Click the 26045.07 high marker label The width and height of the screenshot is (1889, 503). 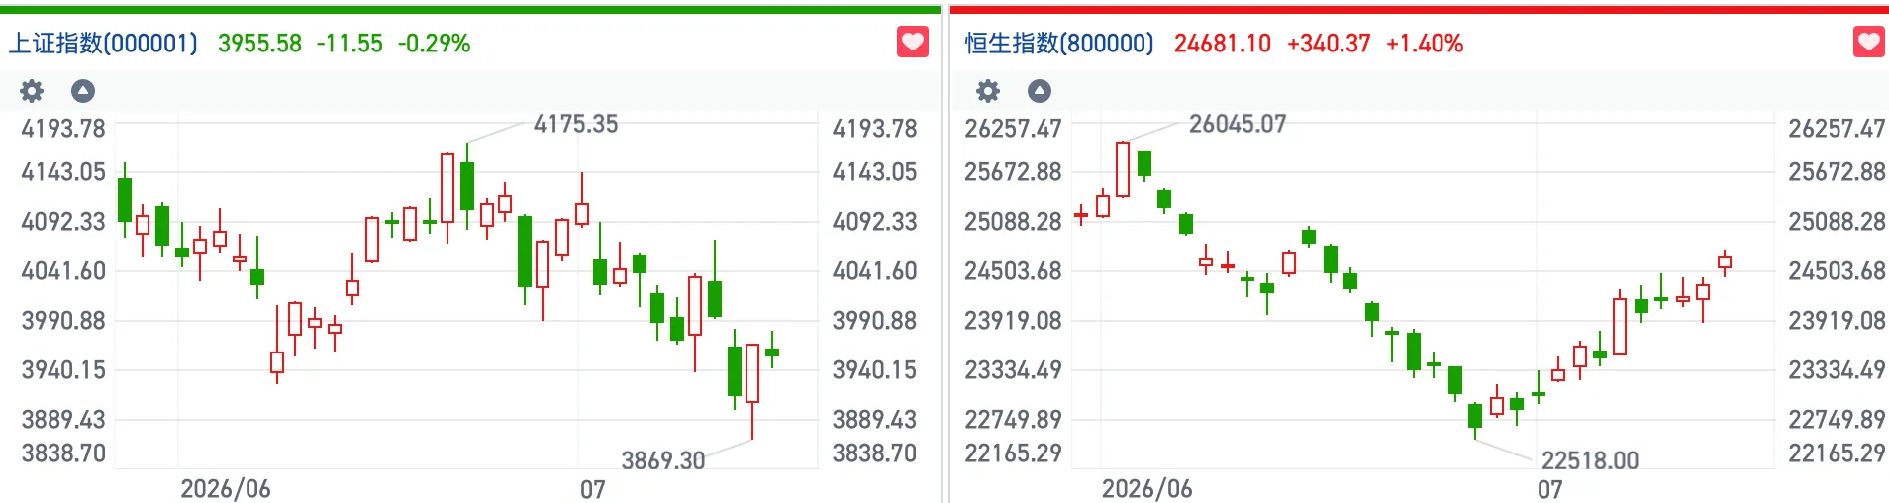pyautogui.click(x=1238, y=124)
